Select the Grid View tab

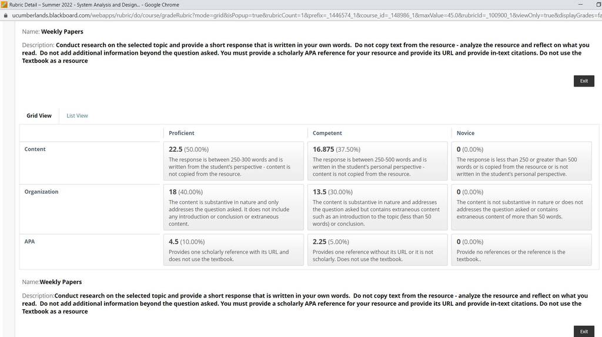pyautogui.click(x=39, y=116)
